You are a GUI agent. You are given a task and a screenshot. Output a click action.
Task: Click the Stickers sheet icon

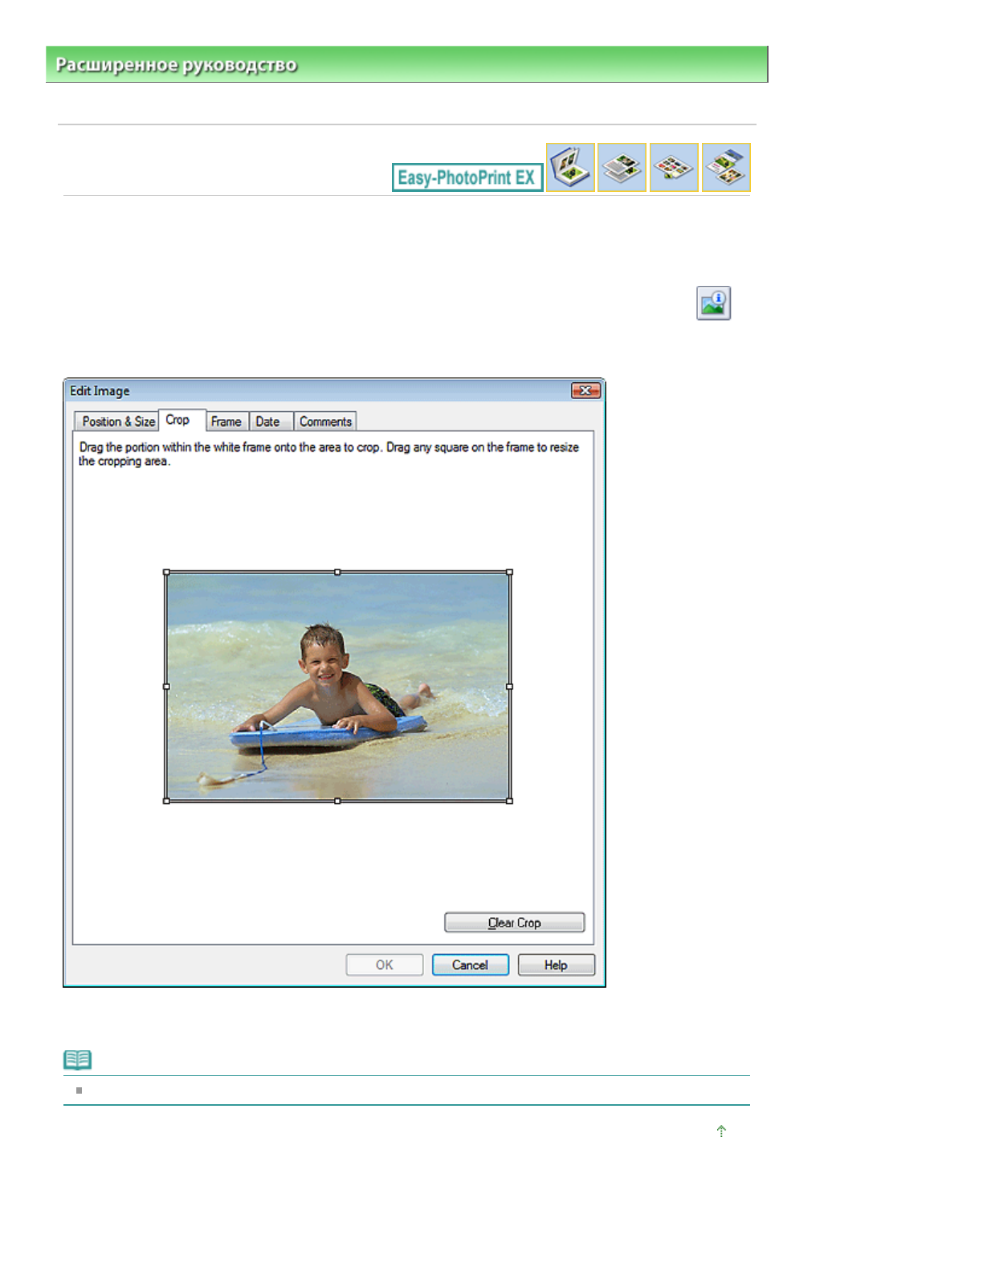[x=674, y=167]
